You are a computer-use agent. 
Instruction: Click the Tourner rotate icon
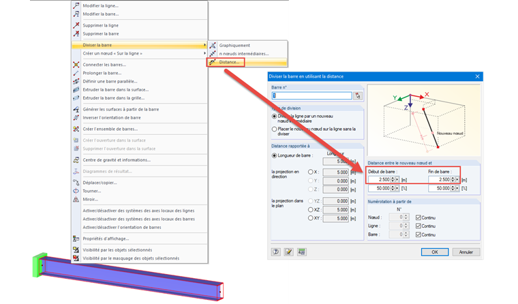(x=76, y=191)
